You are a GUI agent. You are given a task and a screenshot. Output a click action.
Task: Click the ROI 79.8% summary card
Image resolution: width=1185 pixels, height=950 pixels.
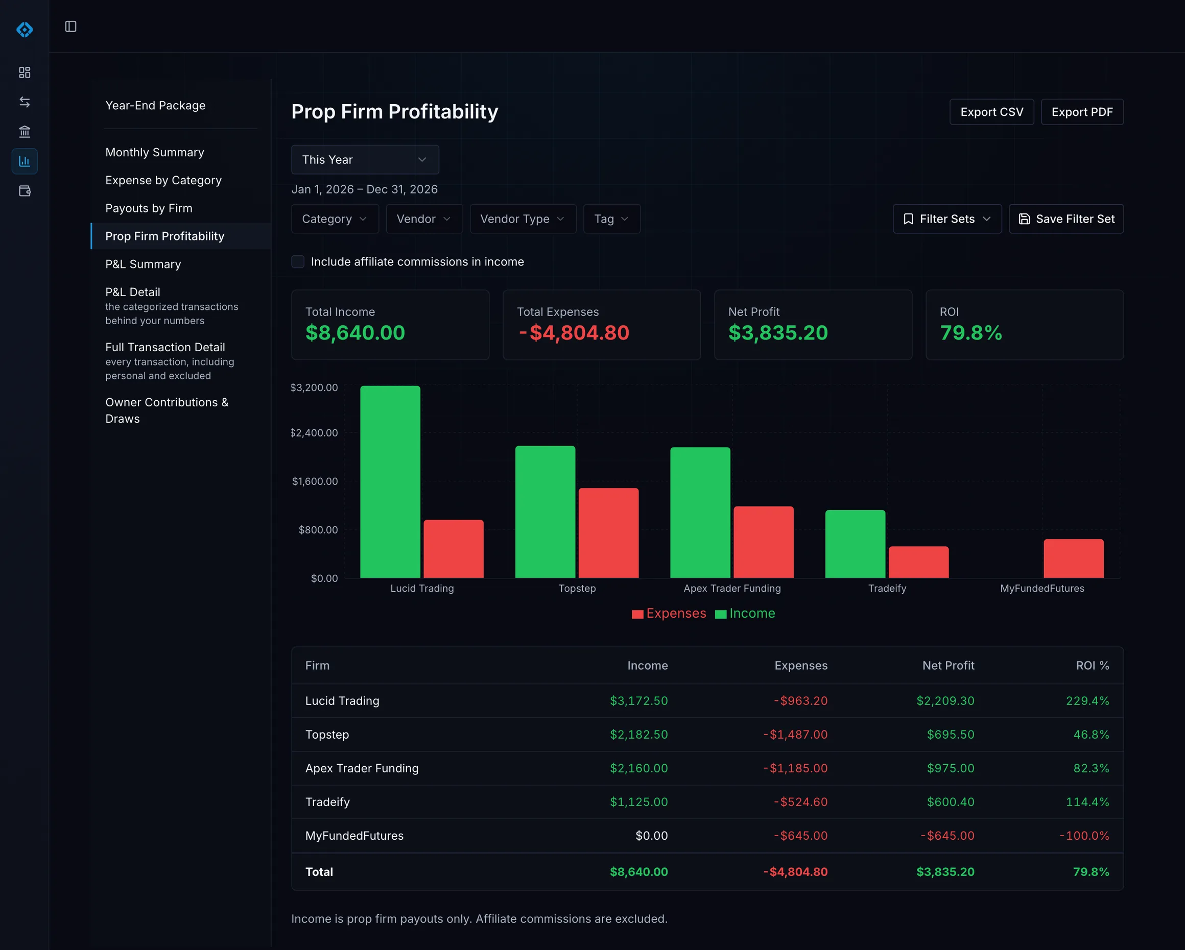[1025, 325]
